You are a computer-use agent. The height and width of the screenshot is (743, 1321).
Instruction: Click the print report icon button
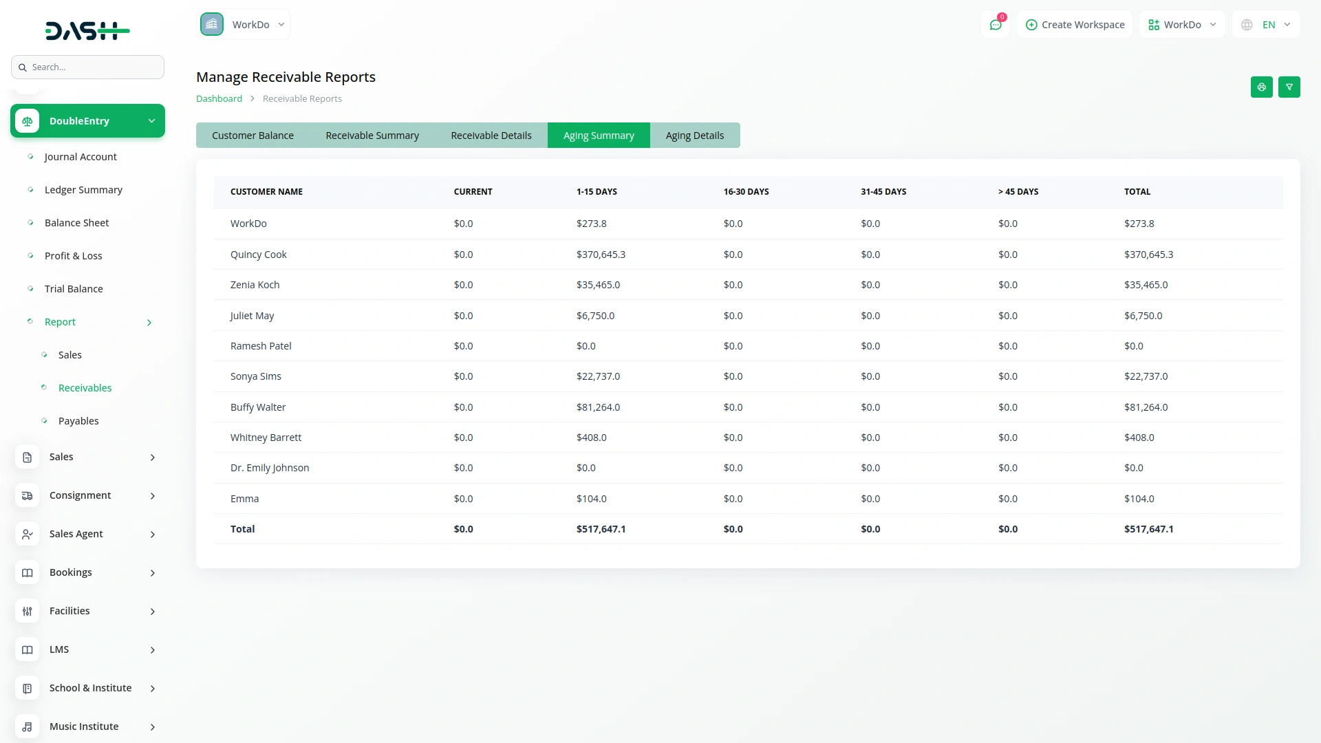[x=1261, y=87]
